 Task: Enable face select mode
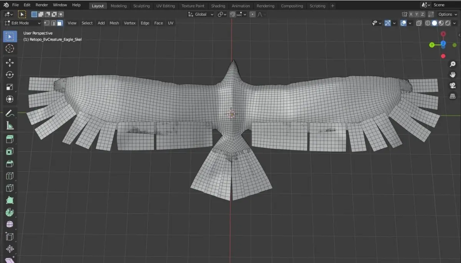pos(60,23)
